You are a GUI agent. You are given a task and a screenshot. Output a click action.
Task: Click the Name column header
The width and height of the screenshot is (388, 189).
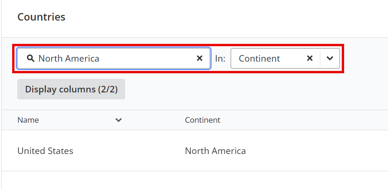[x=28, y=120]
